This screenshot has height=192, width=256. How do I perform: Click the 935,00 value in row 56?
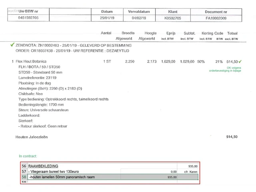pos(193,166)
